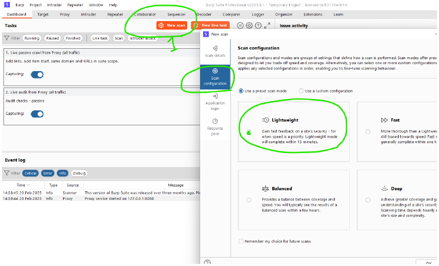Switch to the Dashboard tab

pos(16,14)
